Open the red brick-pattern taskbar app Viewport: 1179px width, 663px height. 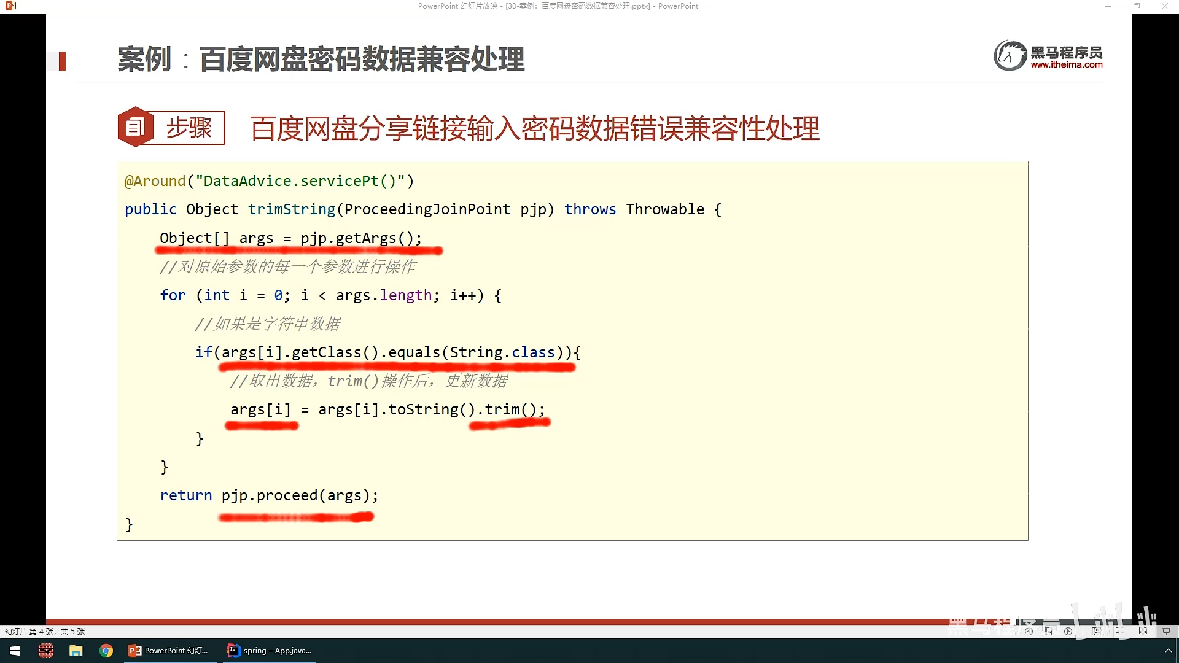pos(46,651)
